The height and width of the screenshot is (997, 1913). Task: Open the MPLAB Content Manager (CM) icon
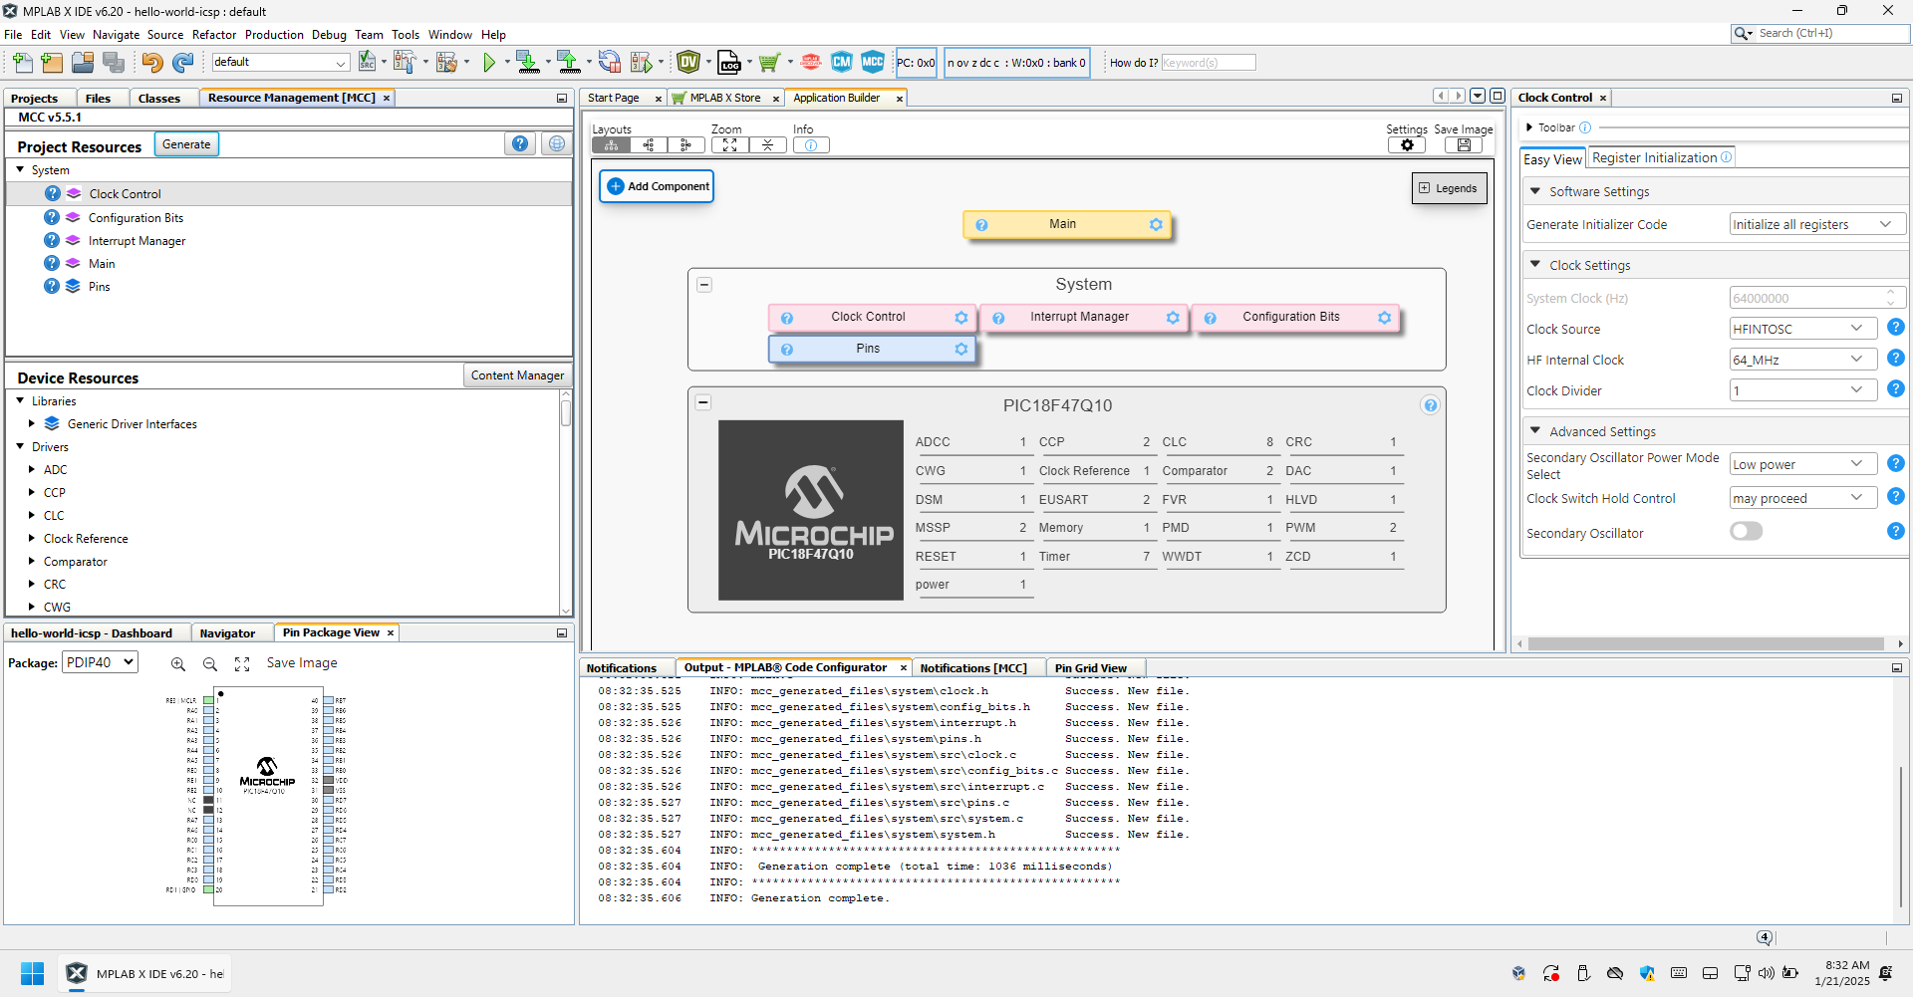click(x=842, y=63)
